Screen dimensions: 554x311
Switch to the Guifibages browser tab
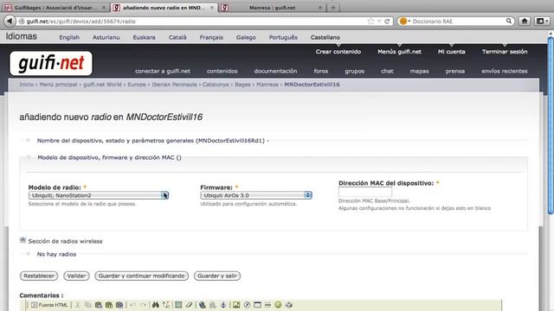pos(55,8)
